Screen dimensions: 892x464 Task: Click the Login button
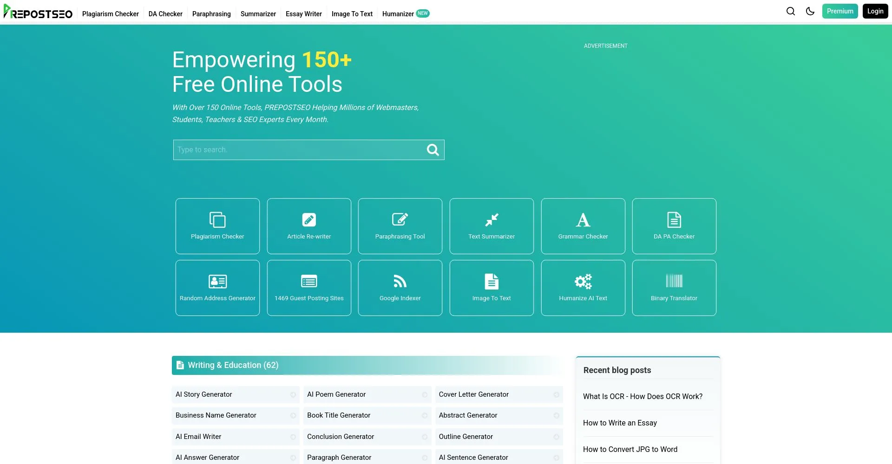point(875,11)
